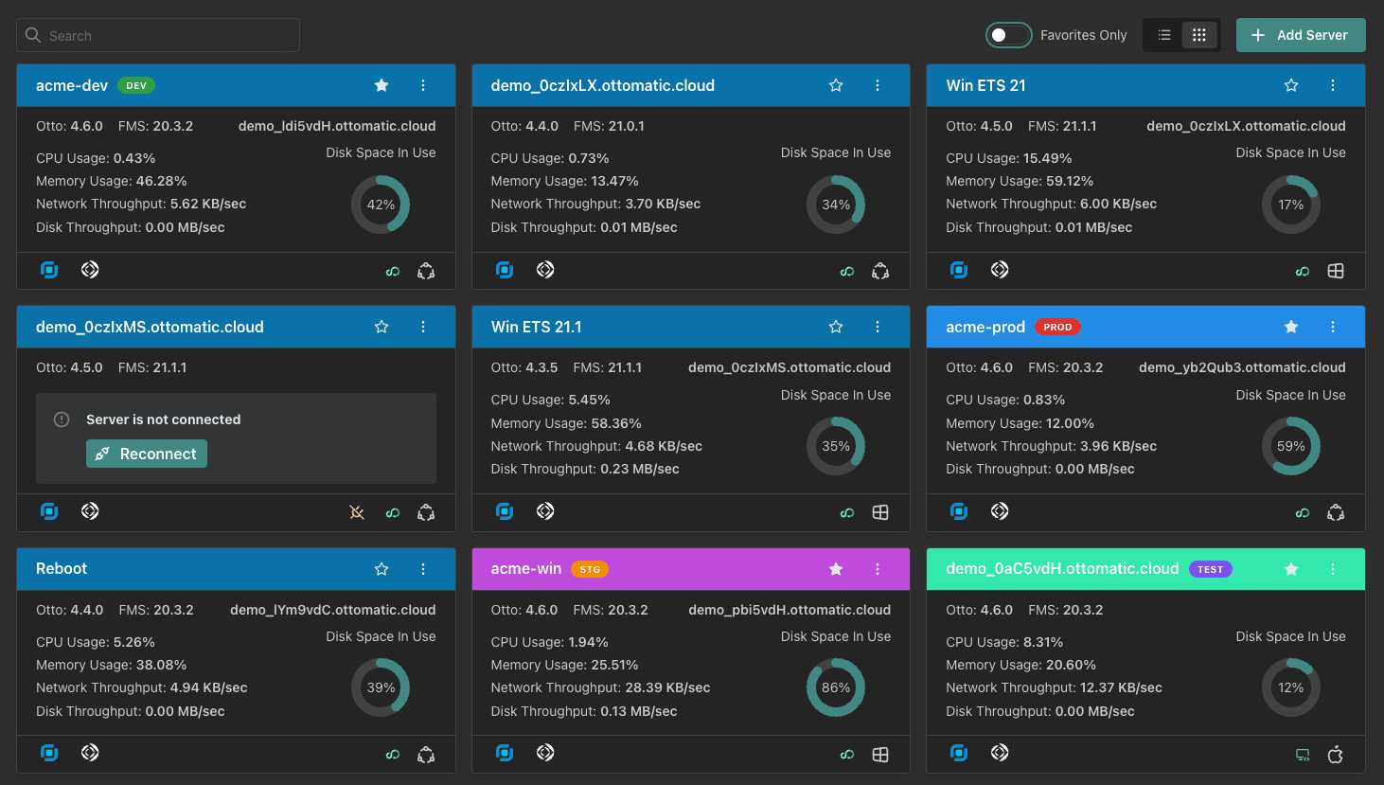Click the Ubuntu icon on acme-prod card

coord(1336,512)
